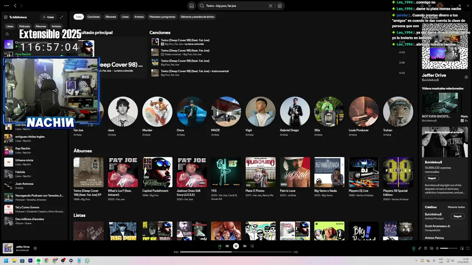Viewport: 472px width, 265px height.
Task: Open the play queue icon
Action: [x=426, y=248]
